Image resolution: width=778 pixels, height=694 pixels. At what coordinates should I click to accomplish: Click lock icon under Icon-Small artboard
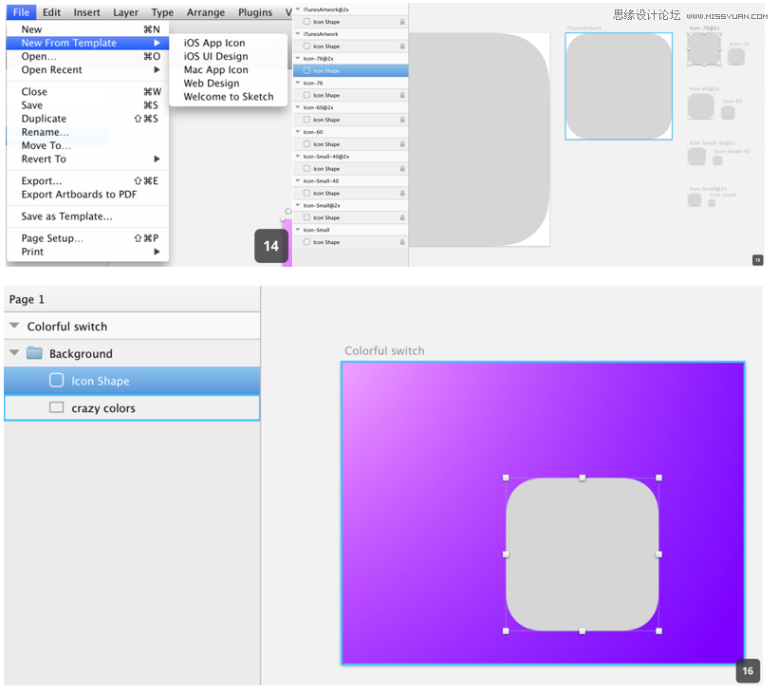pos(402,242)
